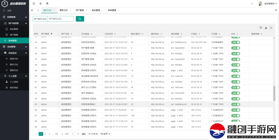Toggle status switch in row 63

pos(236,93)
